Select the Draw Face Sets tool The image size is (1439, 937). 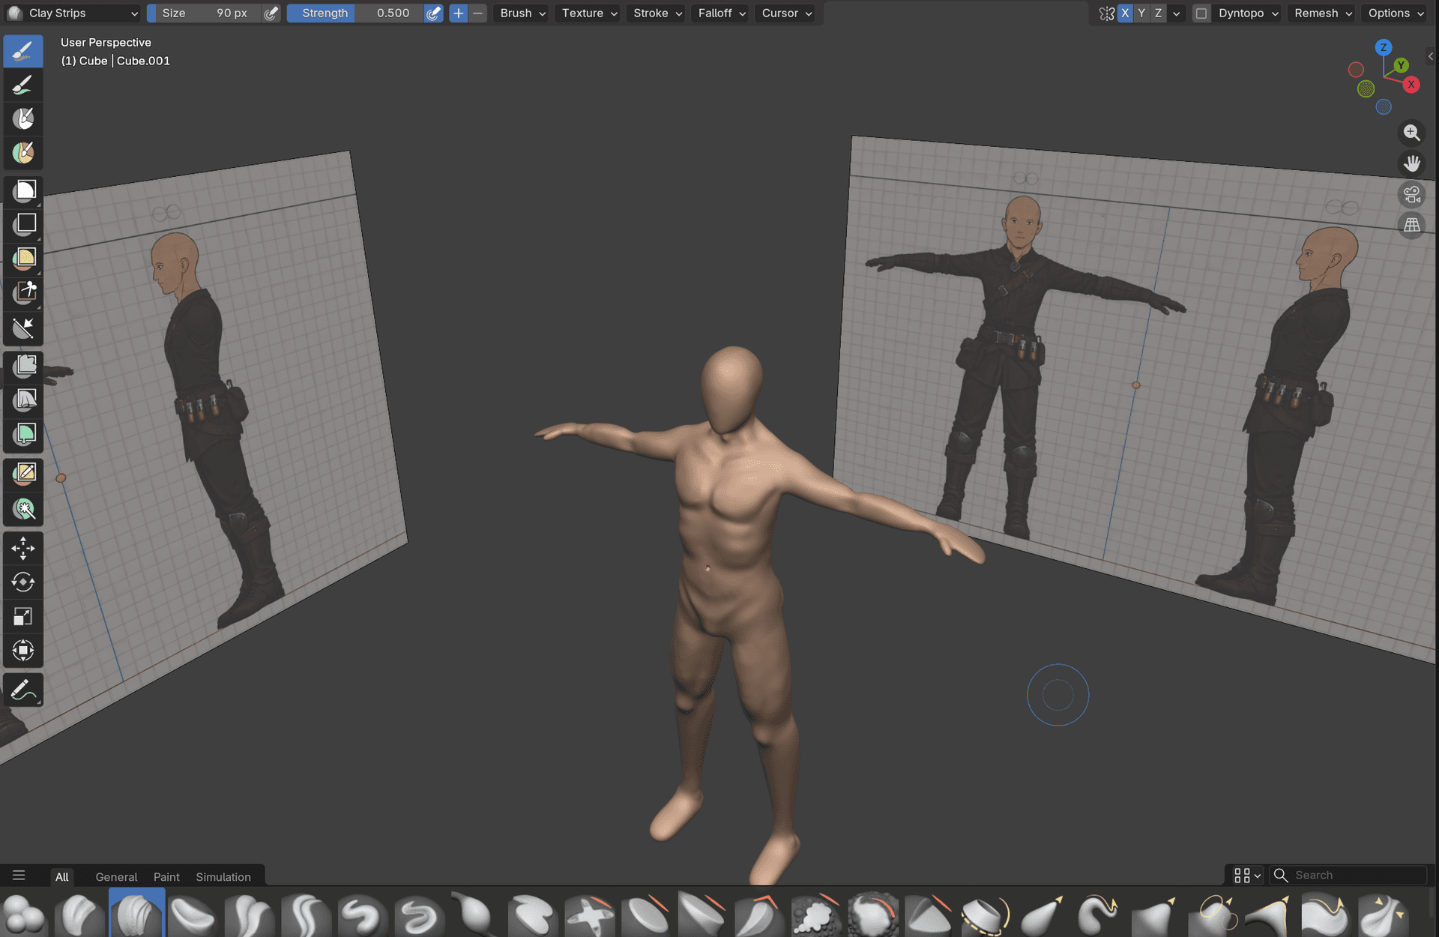pos(23,153)
